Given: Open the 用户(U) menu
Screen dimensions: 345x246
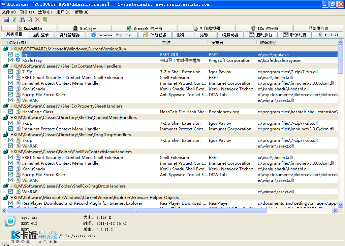Looking at the screenshot, I should coord(63,12).
